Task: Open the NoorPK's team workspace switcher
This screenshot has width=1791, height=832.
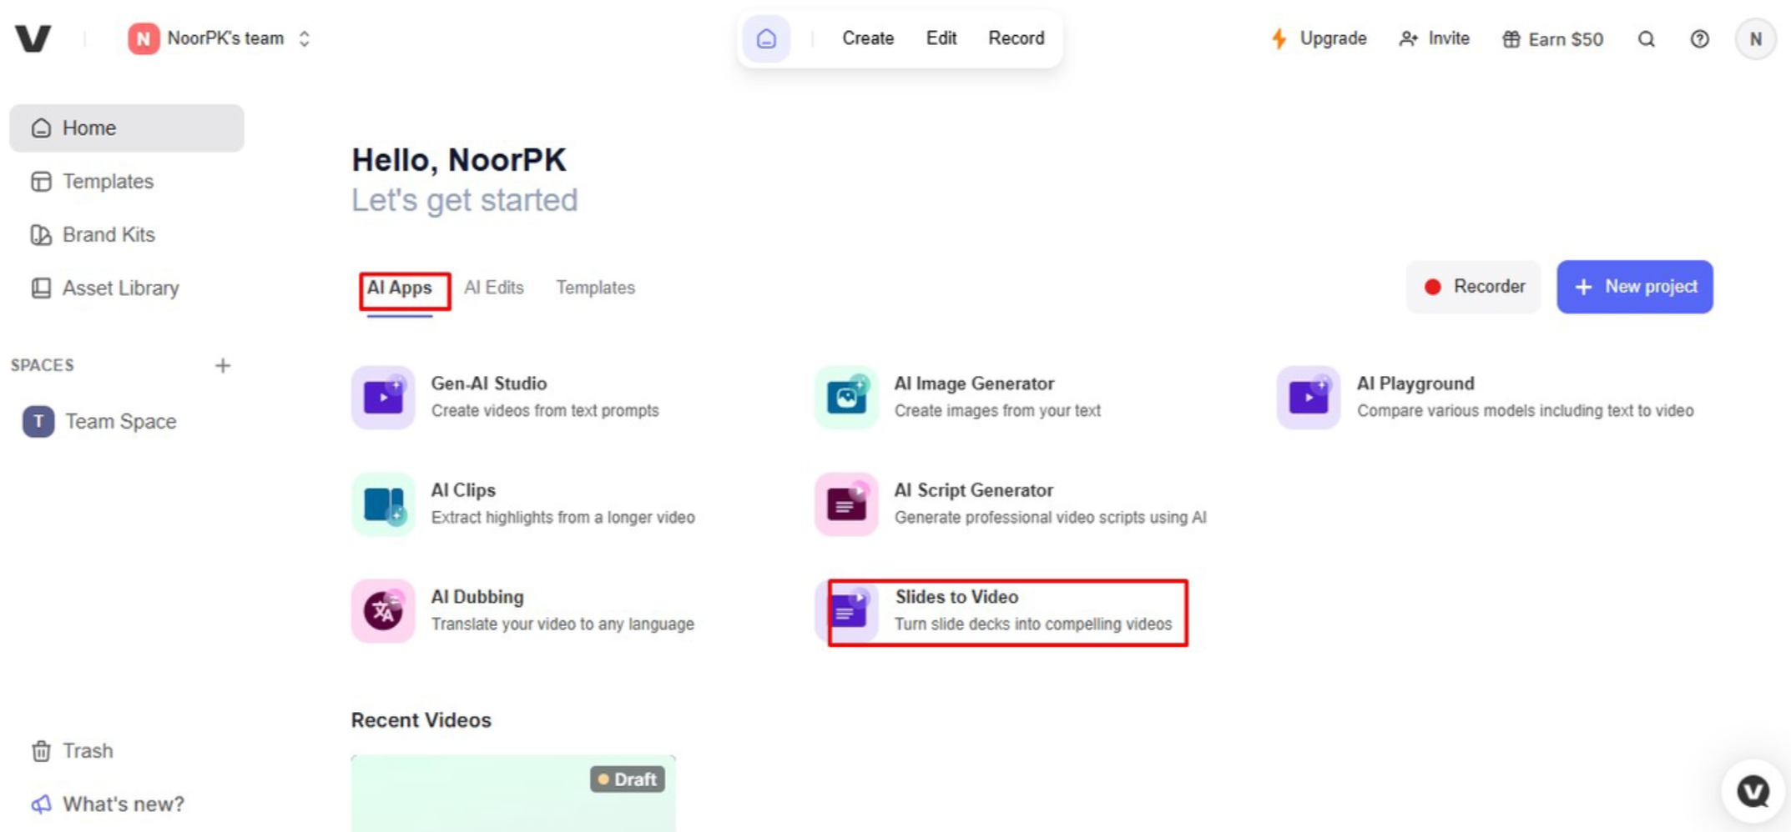Action: click(219, 38)
